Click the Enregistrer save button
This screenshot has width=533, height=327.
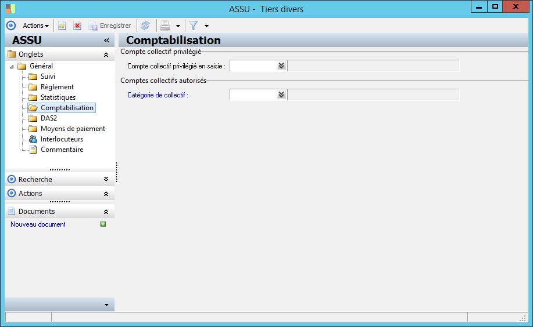point(110,26)
